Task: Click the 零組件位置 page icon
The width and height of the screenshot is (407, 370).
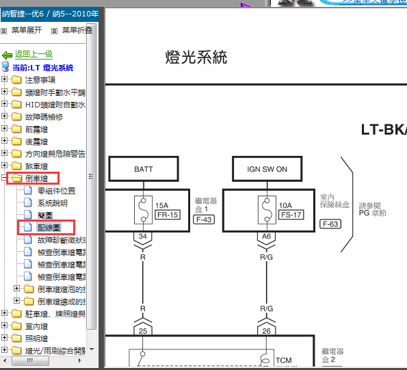Action: (28, 190)
